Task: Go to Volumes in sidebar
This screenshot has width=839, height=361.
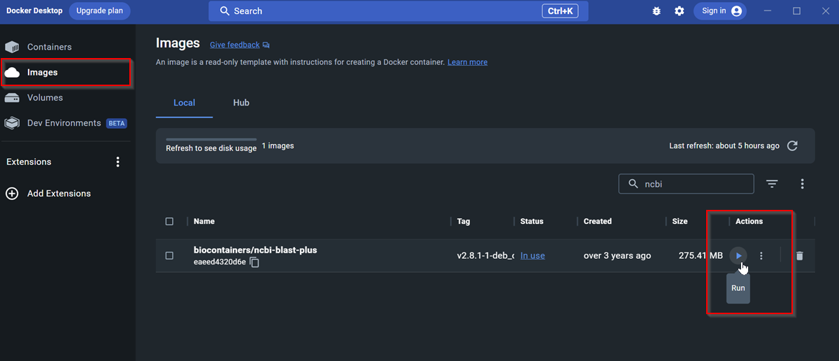Action: point(45,98)
